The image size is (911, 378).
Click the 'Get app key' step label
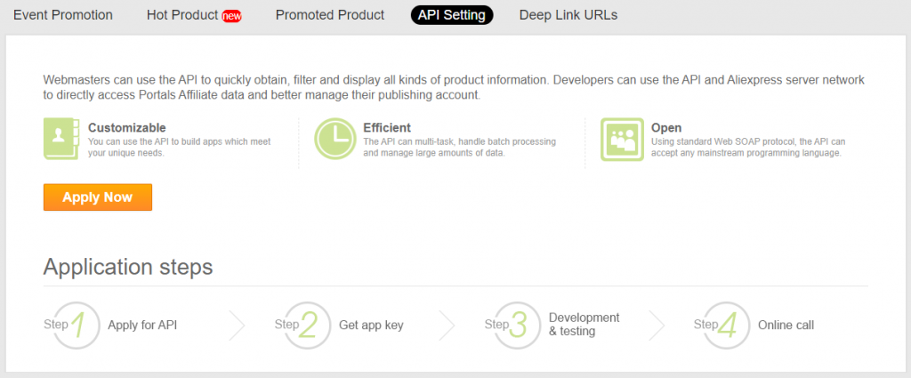[371, 326]
